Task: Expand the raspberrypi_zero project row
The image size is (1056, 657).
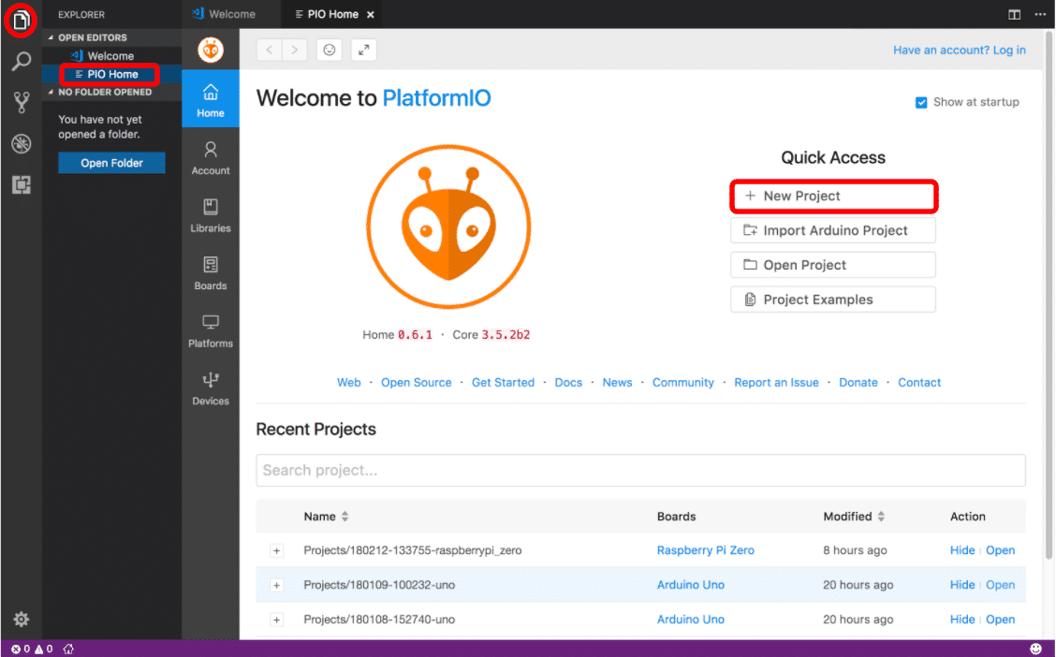Action: [x=276, y=550]
